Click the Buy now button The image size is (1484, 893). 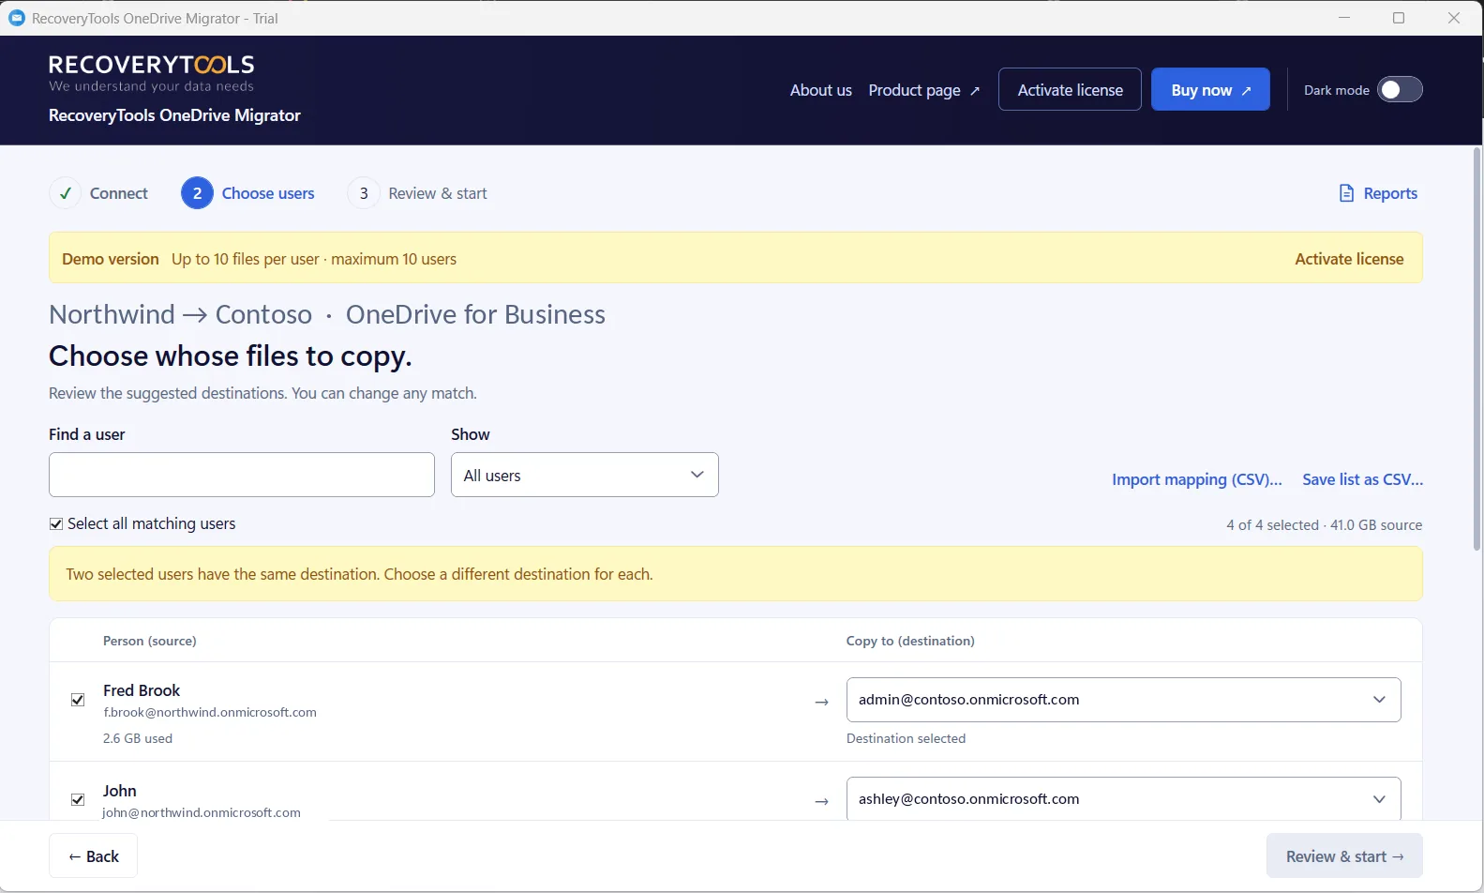[x=1210, y=89]
